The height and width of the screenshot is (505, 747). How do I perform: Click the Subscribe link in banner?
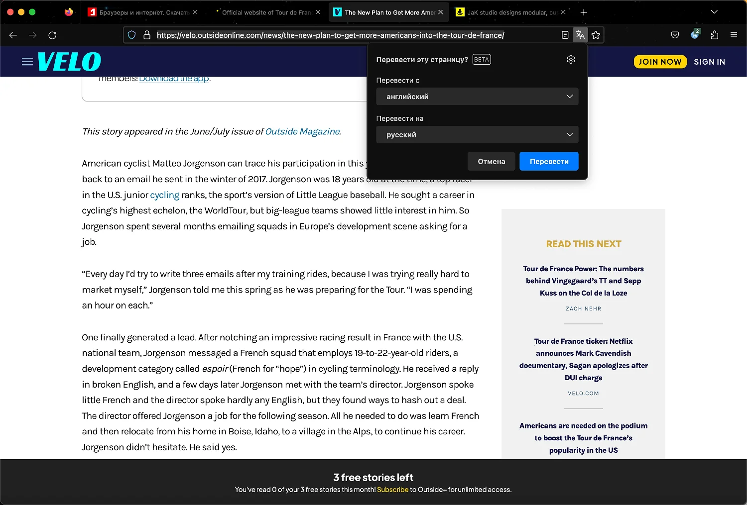pyautogui.click(x=392, y=490)
